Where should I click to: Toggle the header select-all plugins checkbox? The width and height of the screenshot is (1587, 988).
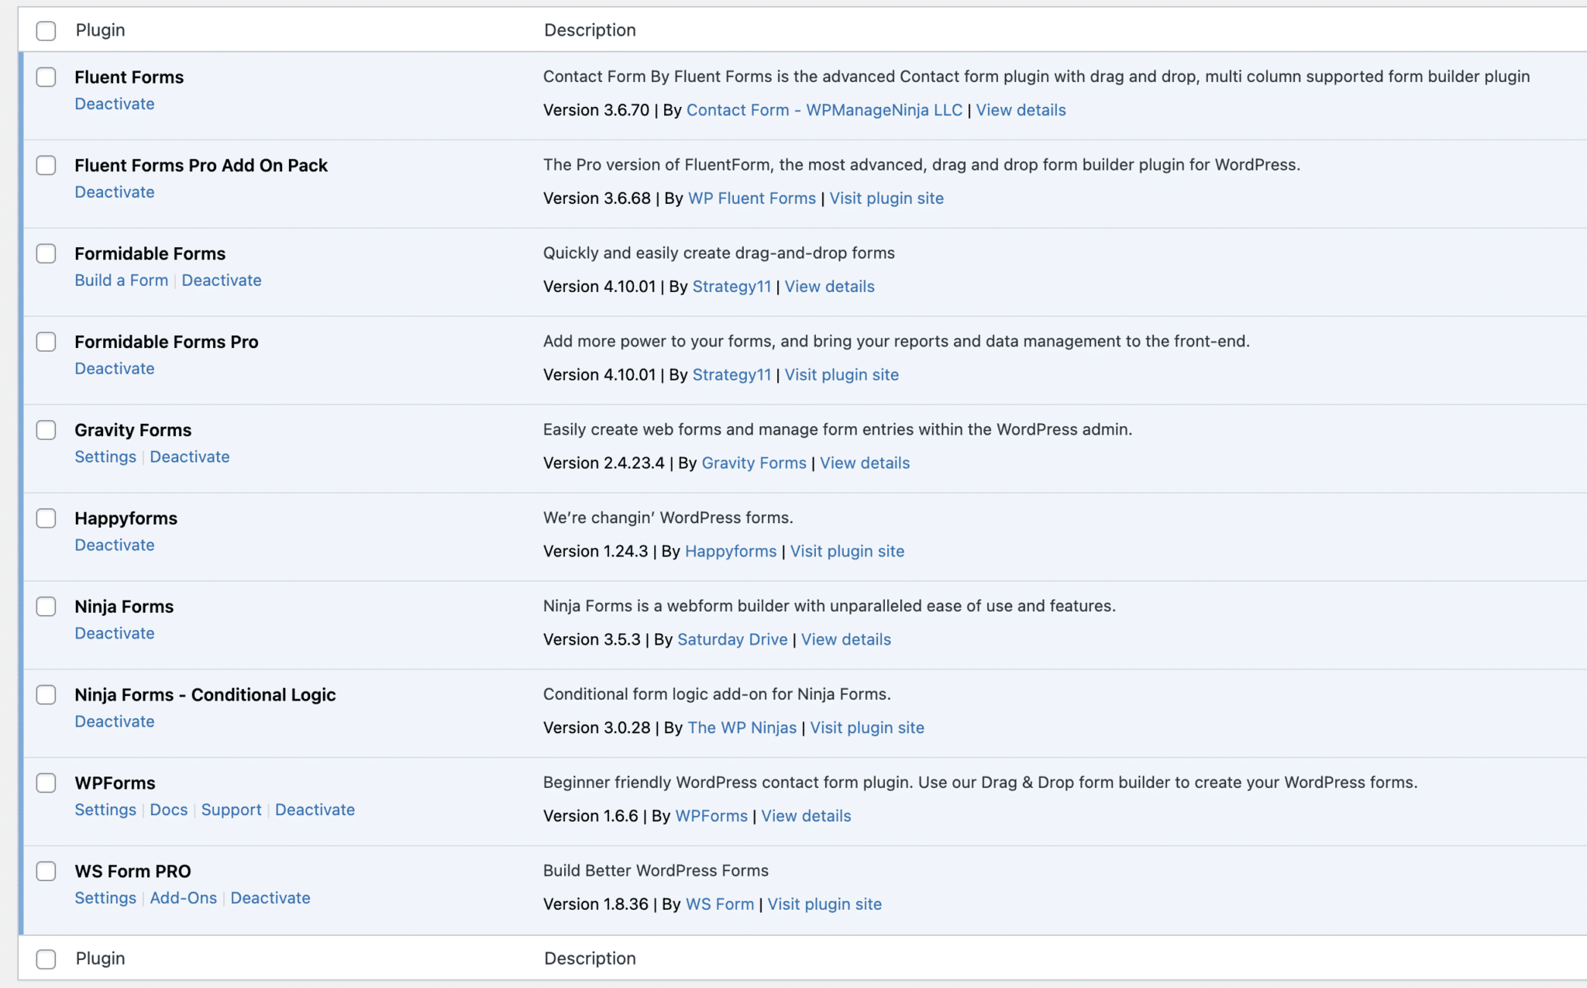pyautogui.click(x=46, y=31)
